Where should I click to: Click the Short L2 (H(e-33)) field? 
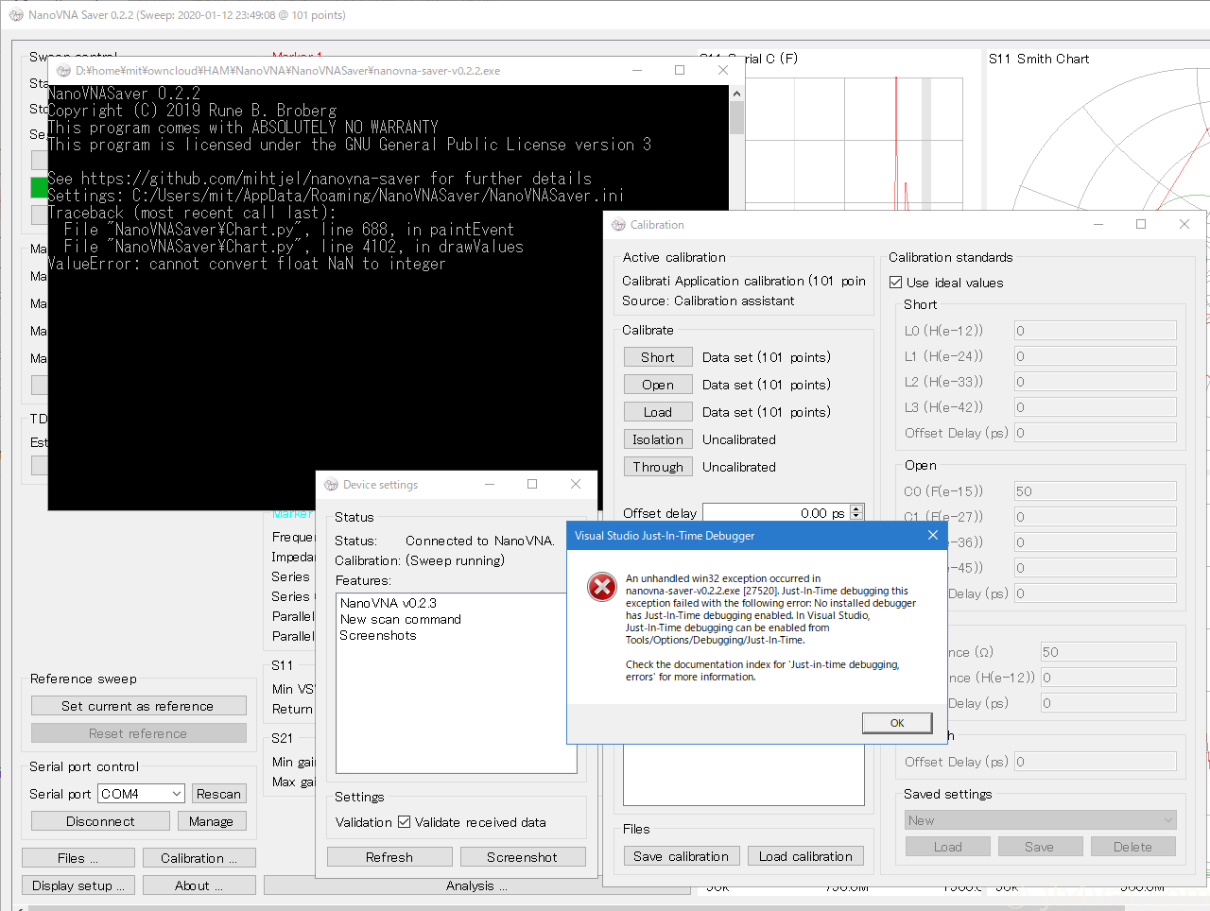(1096, 382)
